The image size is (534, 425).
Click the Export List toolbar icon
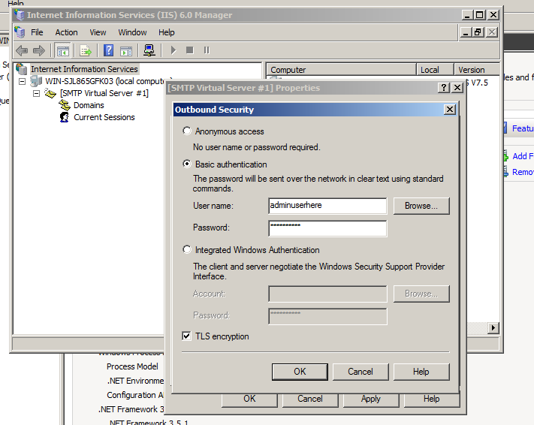click(86, 51)
